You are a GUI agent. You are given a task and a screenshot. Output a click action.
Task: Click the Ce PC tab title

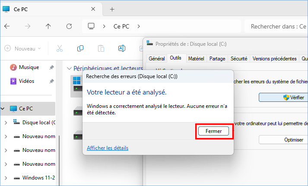21,9
